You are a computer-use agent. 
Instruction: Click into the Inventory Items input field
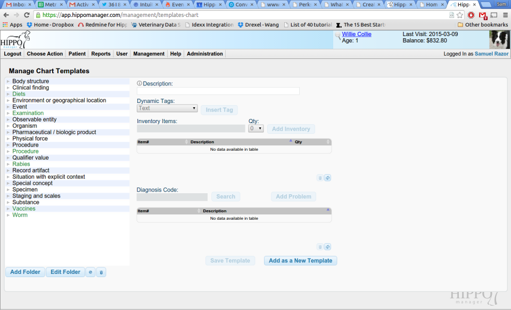click(x=191, y=128)
